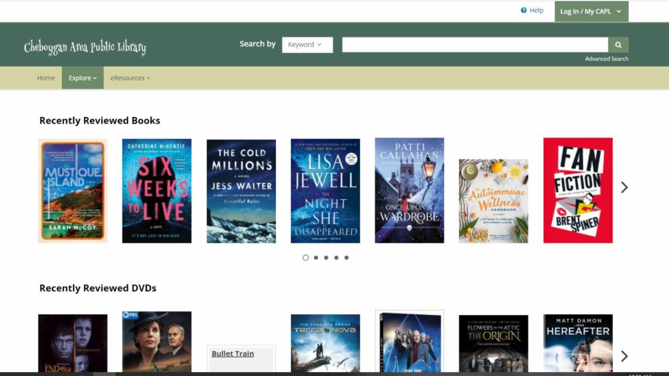The width and height of the screenshot is (669, 376).
Task: Click the Mustique Island book cover
Action: pyautogui.click(x=72, y=191)
